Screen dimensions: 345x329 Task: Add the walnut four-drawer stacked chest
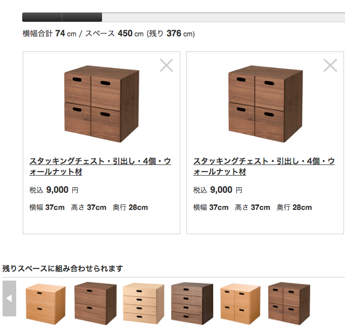tap(192, 303)
